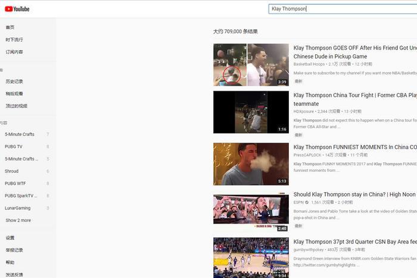Viewport: 417px width, 278px height.
Task: Click description 'Make sure to subscribe to my channel'
Action: [x=355, y=73]
